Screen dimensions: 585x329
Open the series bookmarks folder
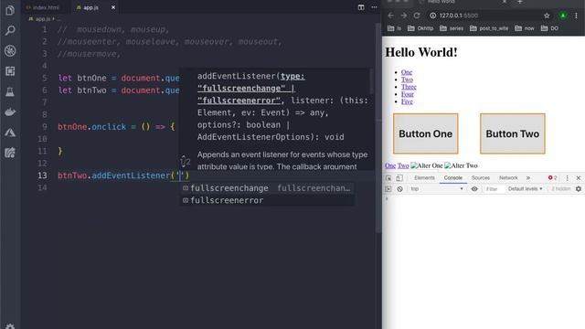point(452,28)
